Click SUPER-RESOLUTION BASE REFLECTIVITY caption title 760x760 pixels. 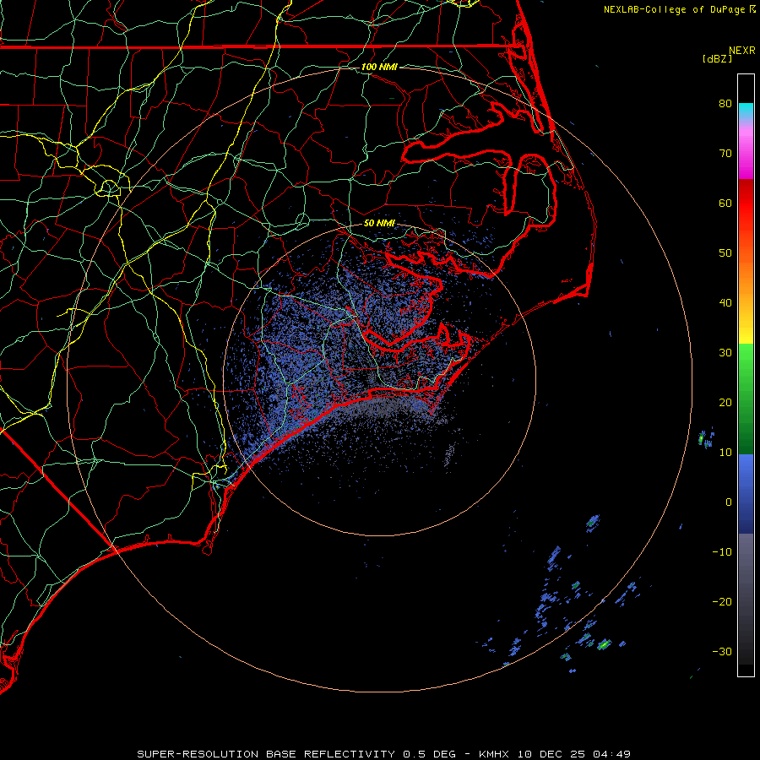tap(266, 754)
